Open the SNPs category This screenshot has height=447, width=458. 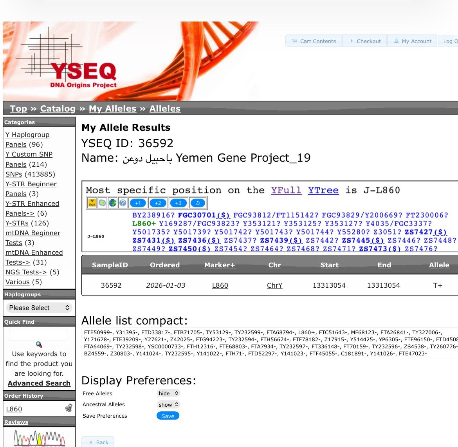pyautogui.click(x=14, y=174)
